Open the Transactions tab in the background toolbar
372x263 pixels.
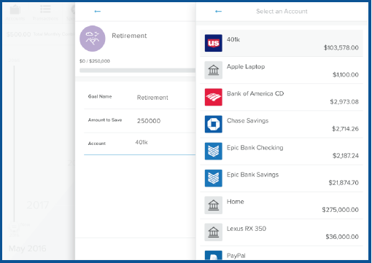[45, 12]
